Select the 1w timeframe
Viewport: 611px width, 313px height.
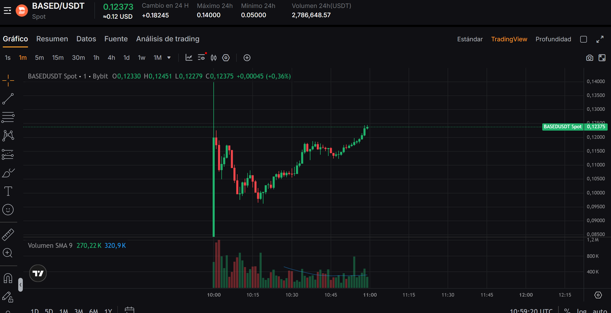[x=142, y=58]
